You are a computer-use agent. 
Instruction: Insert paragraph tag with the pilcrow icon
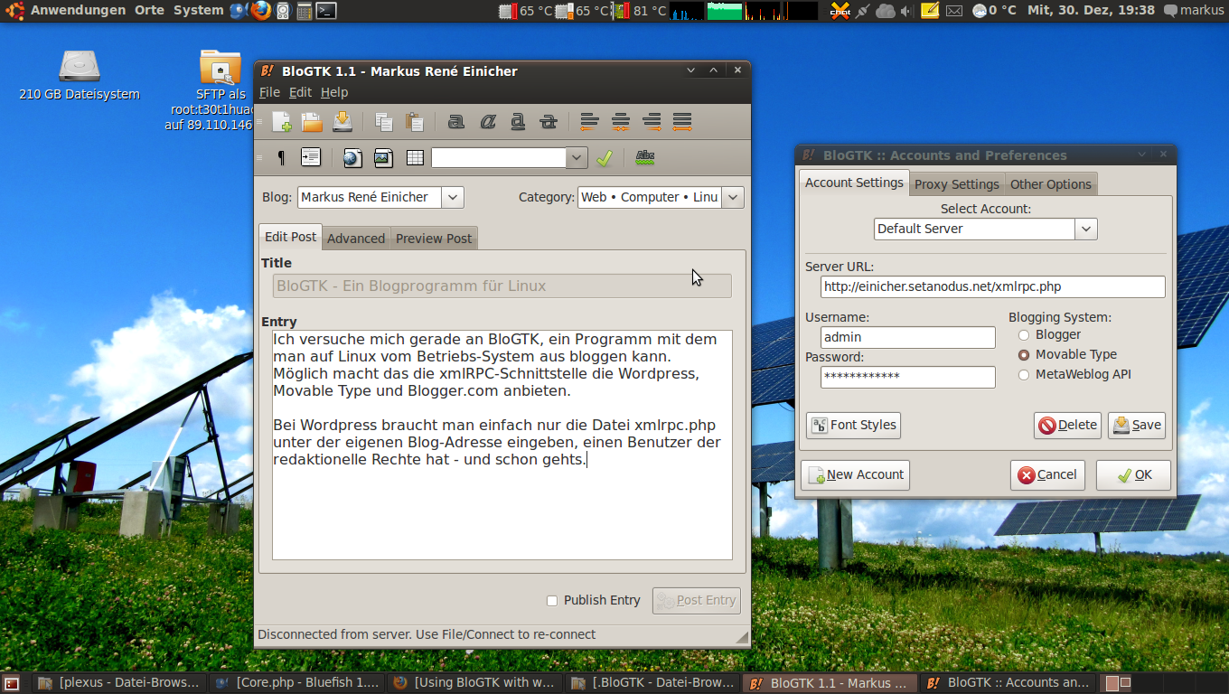[281, 158]
